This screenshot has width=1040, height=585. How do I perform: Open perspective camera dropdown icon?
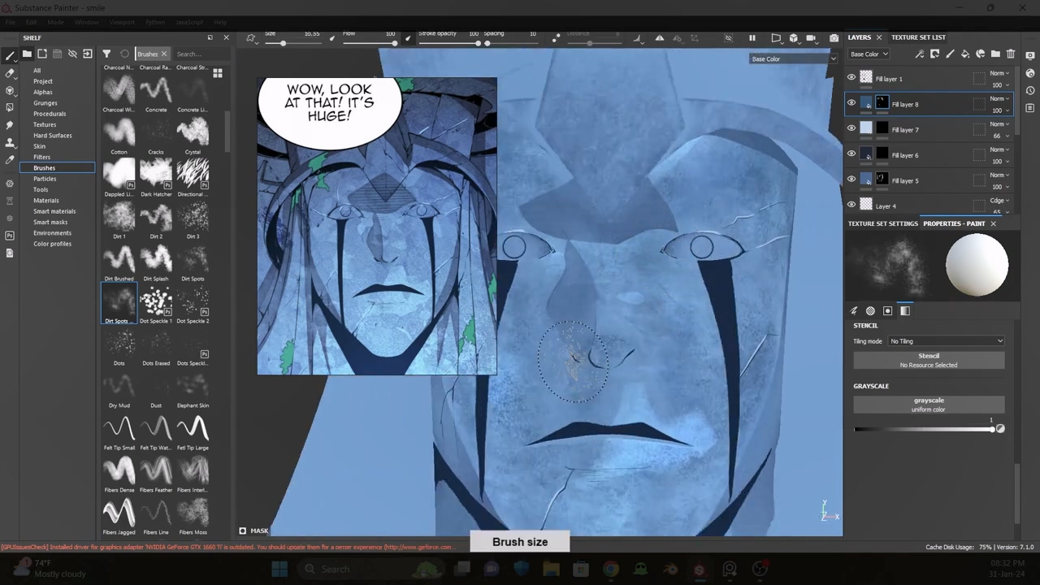click(776, 38)
